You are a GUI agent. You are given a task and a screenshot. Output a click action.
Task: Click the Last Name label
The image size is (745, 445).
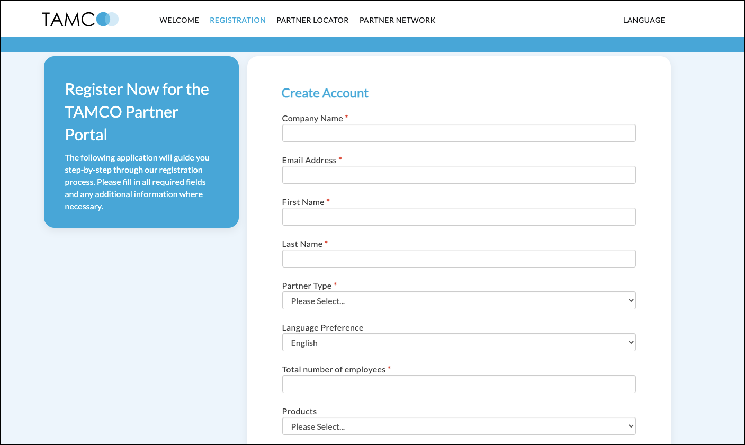tap(302, 244)
